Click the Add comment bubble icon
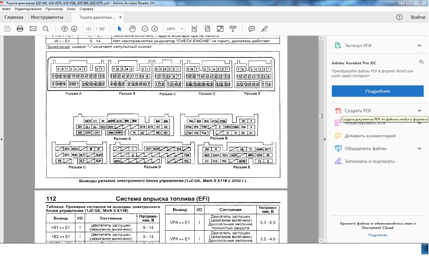This screenshot has height=268, width=429. pyautogui.click(x=338, y=136)
